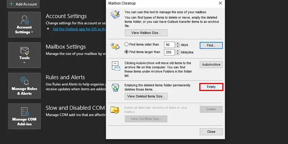
Task: Increase the days value using up arrow
Action: pyautogui.click(x=178, y=43)
